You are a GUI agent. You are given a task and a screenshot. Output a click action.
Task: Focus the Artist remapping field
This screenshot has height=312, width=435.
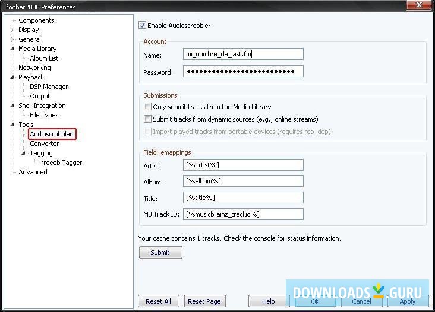243,165
